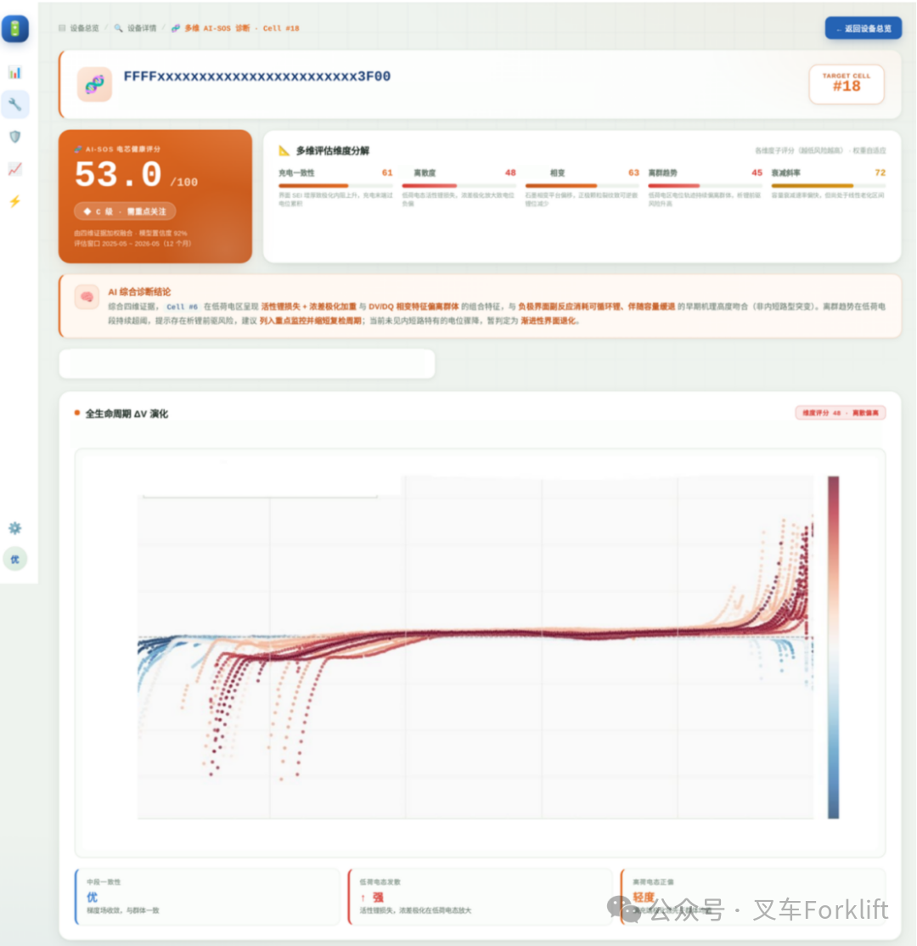Click the DNA icon beside the device ID
Image resolution: width=917 pixels, height=946 pixels.
pos(95,84)
